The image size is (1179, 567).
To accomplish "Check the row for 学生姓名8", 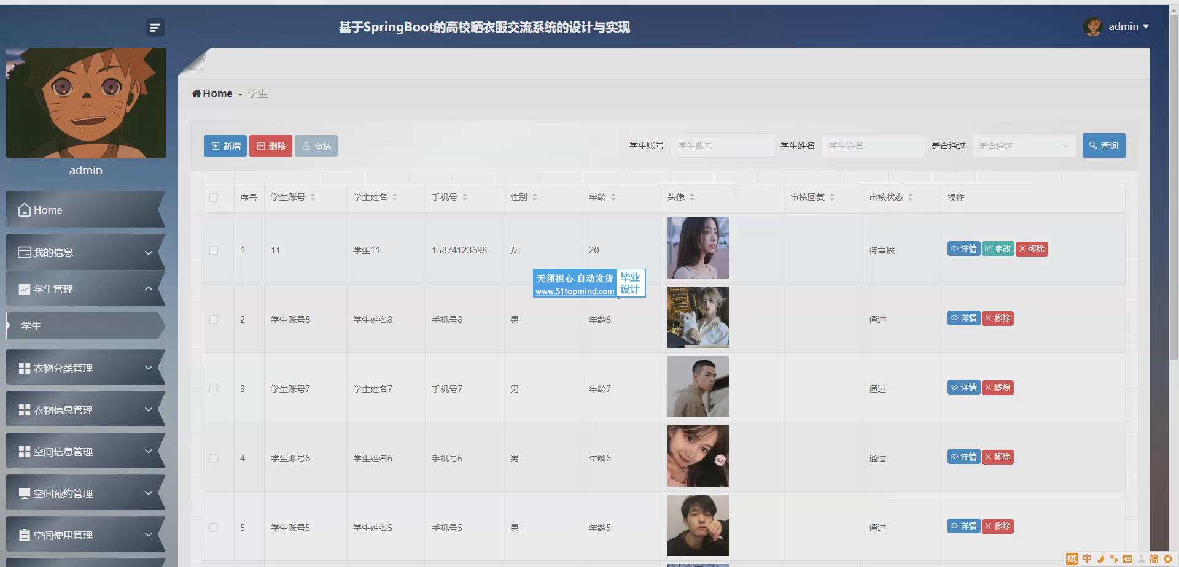I will click(x=214, y=320).
